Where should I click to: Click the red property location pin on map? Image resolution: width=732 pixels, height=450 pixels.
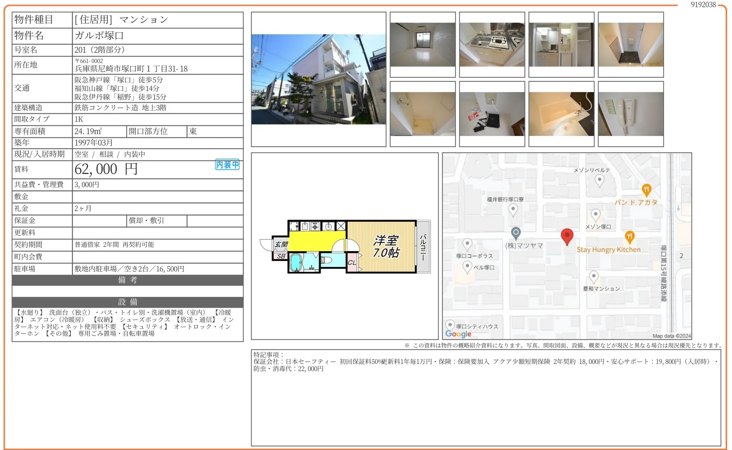[x=567, y=236]
